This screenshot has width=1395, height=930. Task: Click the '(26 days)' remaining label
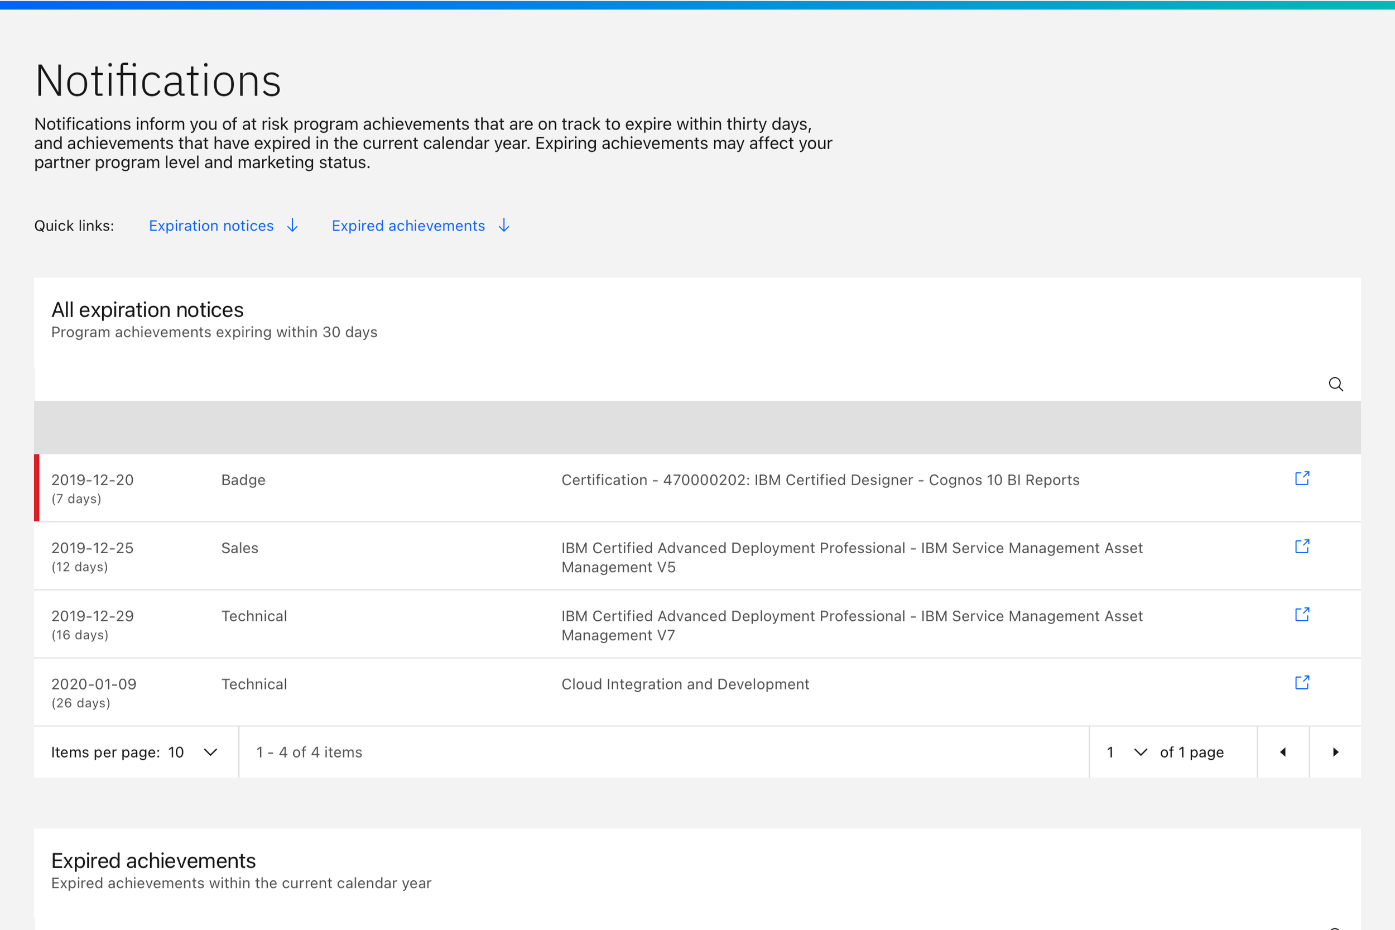pos(80,703)
